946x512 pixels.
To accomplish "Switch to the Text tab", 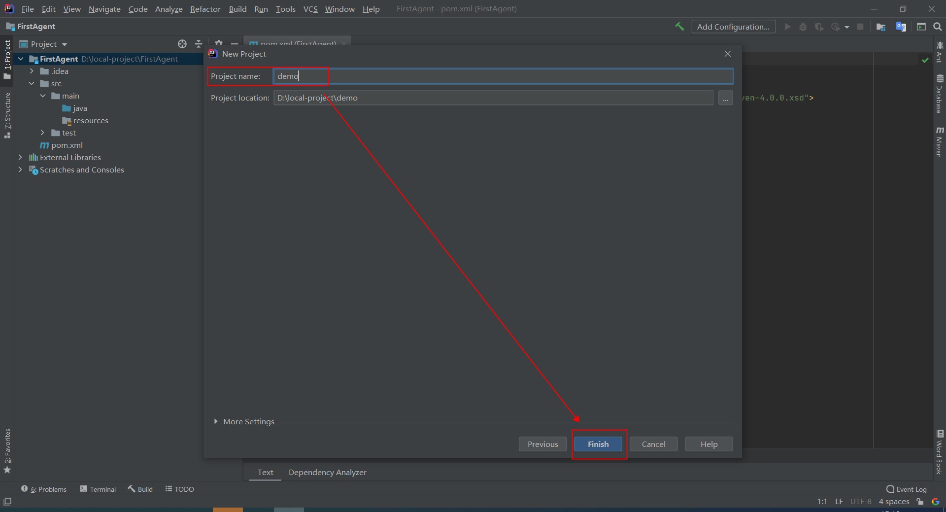I will (x=265, y=472).
